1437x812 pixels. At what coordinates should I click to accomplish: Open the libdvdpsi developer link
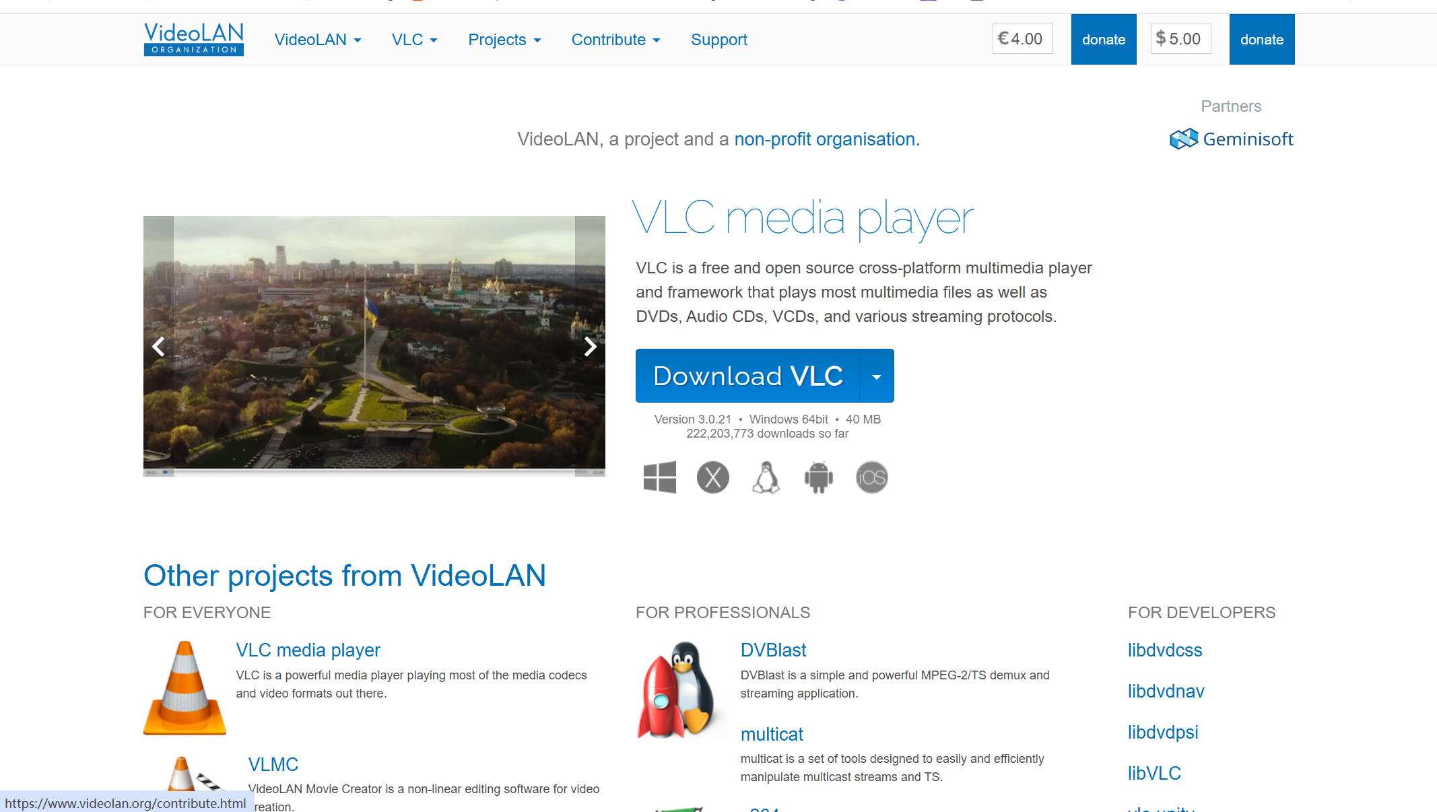tap(1163, 732)
